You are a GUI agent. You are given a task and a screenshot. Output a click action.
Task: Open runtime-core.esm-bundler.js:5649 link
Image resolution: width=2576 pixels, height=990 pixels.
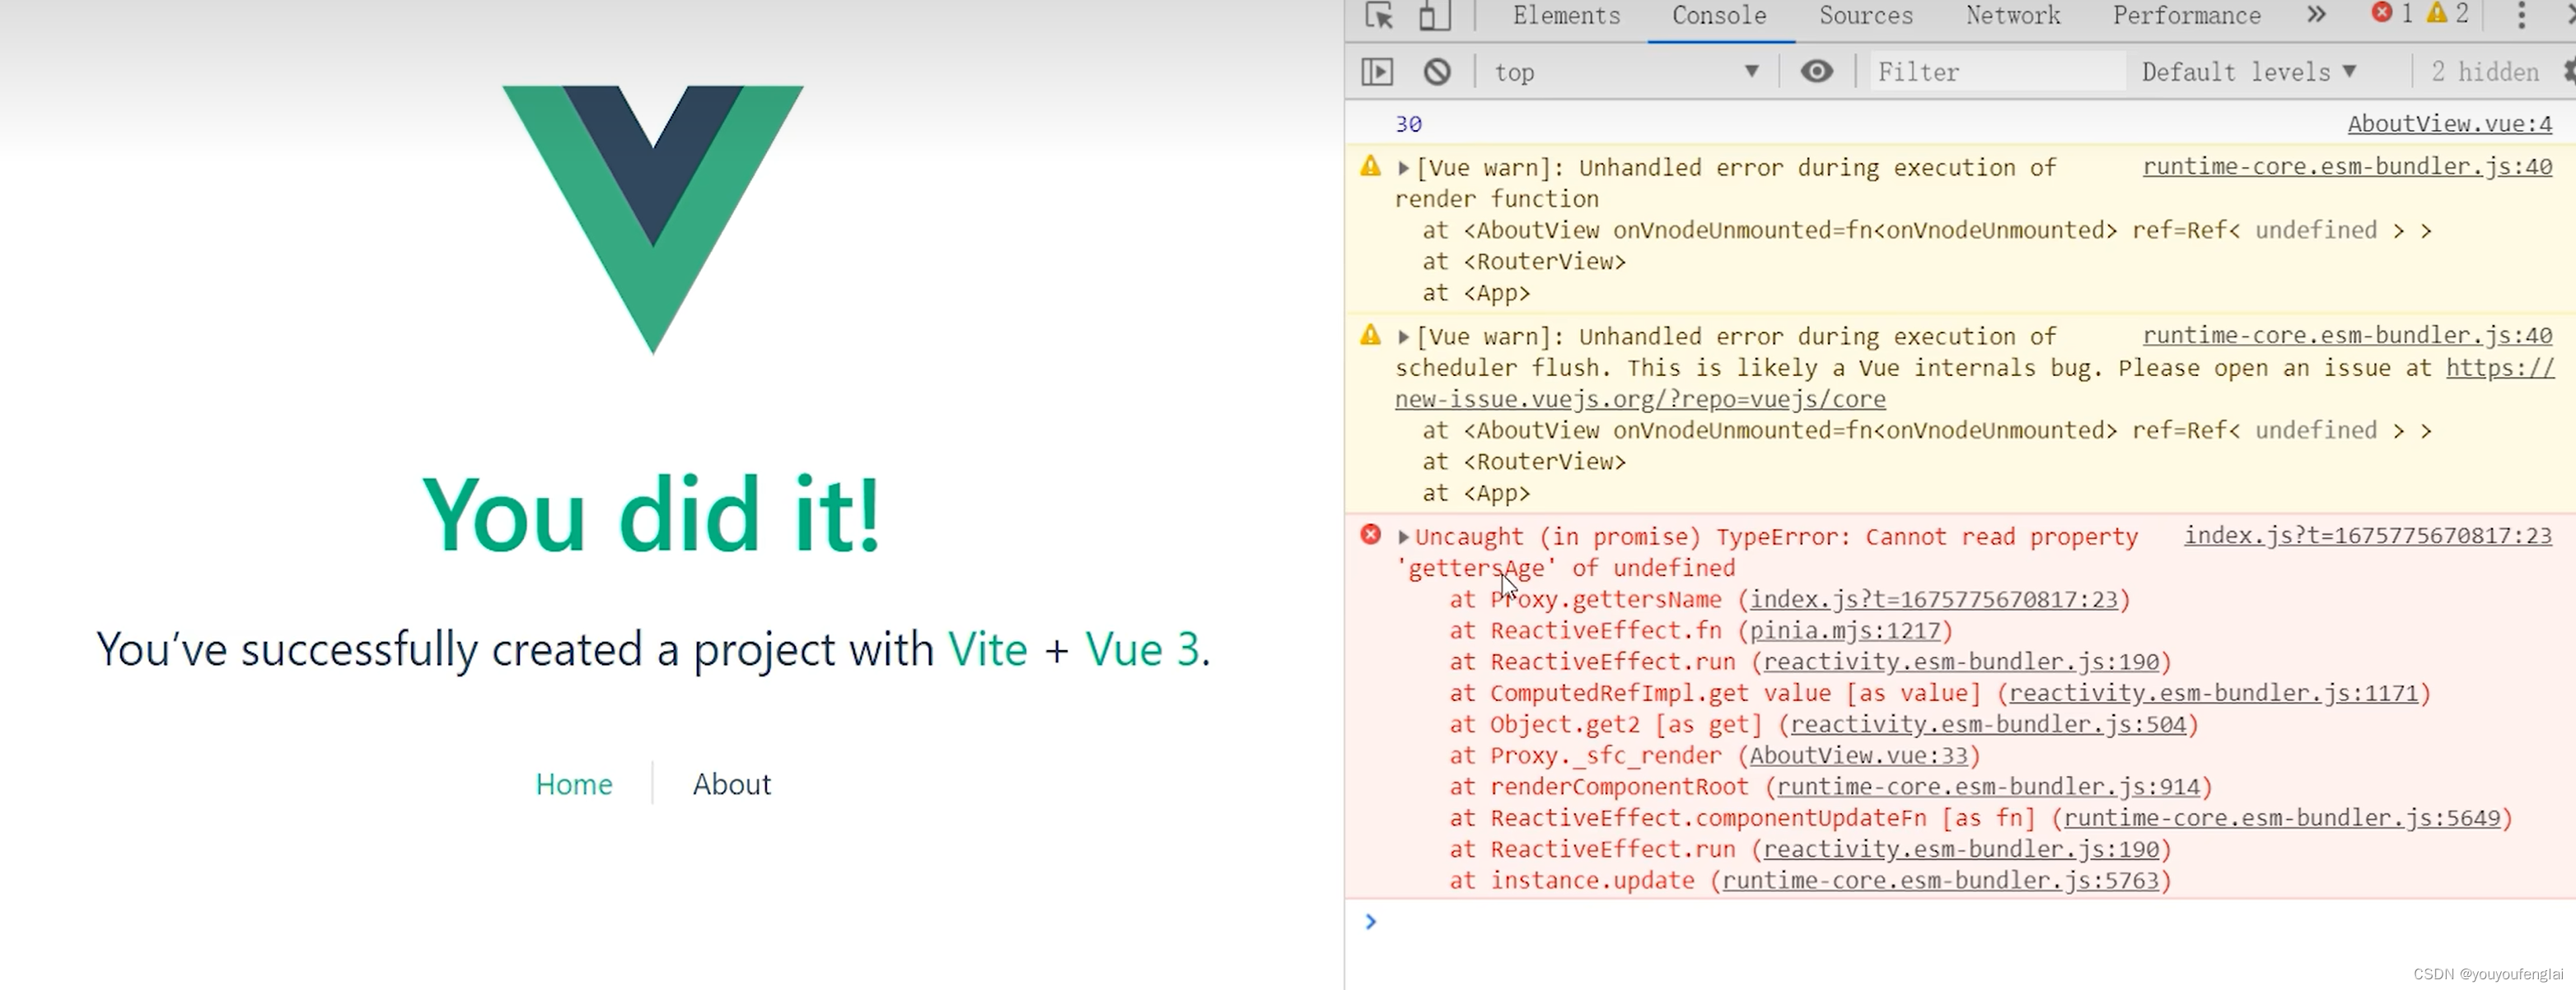[2282, 818]
